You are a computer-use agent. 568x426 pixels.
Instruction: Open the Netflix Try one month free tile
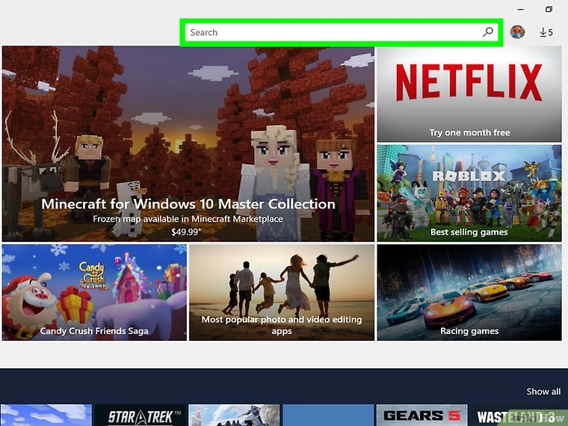pos(469,94)
